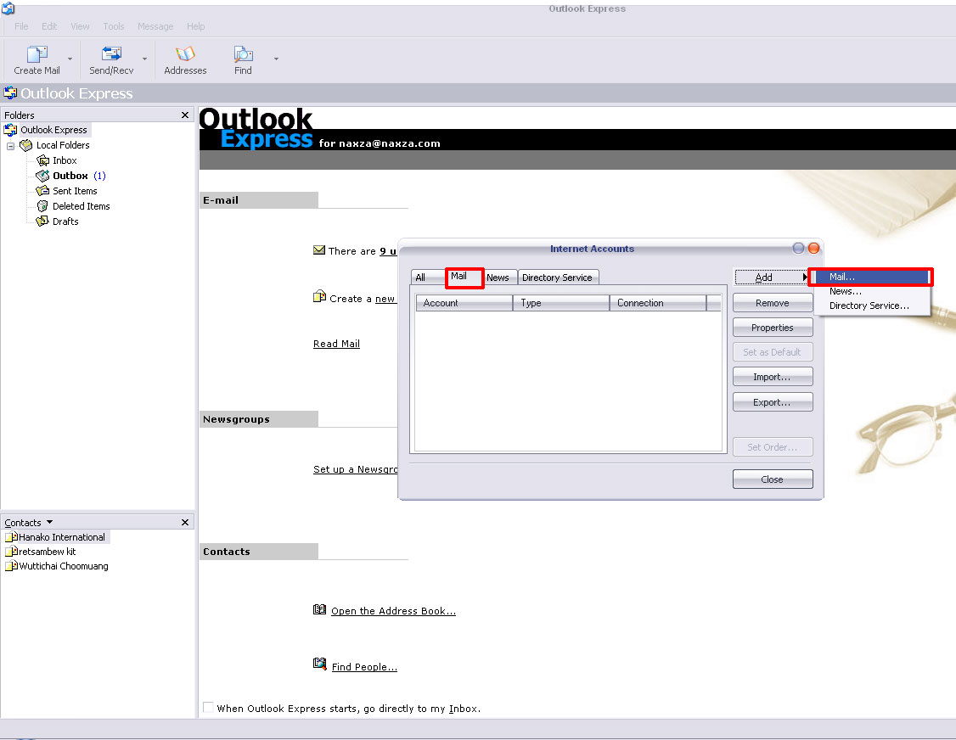Click the Open the Address Book link
956x740 pixels.
pyautogui.click(x=393, y=611)
